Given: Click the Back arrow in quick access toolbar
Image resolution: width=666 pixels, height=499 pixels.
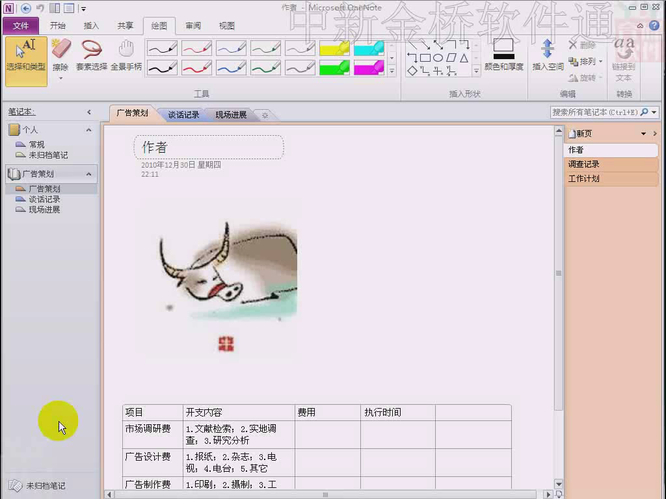Looking at the screenshot, I should point(26,8).
